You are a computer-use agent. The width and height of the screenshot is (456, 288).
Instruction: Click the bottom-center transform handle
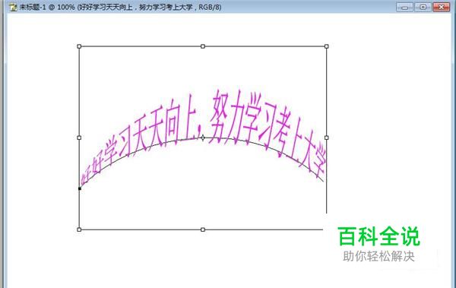coord(203,229)
